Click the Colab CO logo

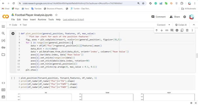coord(6,17)
